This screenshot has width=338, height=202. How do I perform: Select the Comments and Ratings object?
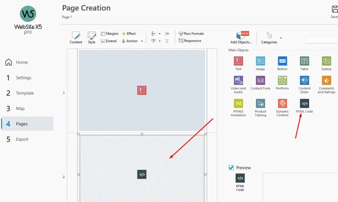tap(326, 85)
